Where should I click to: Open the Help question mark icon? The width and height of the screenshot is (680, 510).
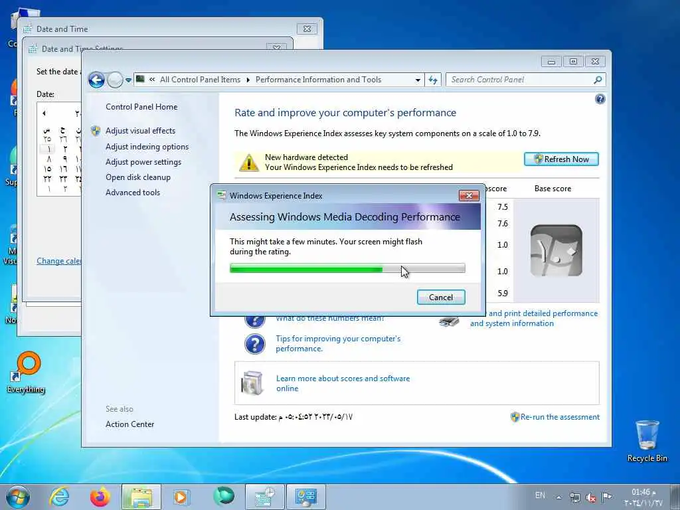(600, 100)
